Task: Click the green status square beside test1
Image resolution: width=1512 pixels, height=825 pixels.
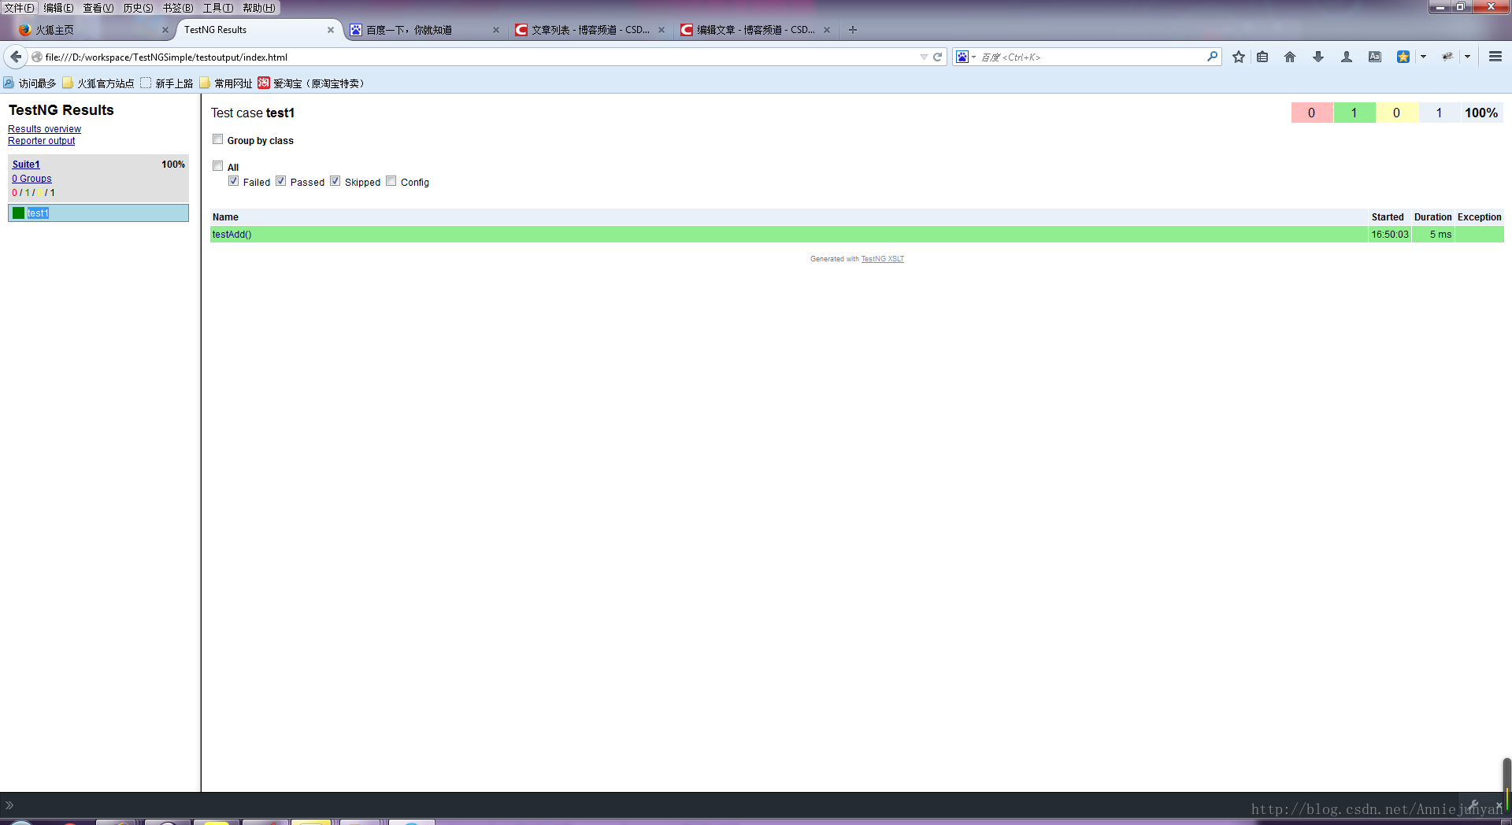Action: point(18,213)
